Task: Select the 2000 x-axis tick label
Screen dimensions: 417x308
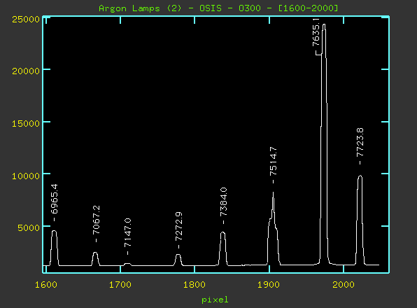Action: point(344,285)
